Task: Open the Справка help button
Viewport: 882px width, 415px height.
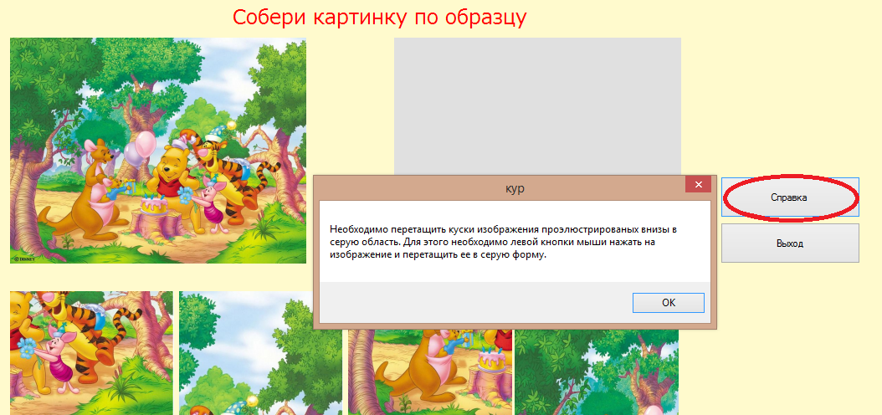Action: click(x=790, y=197)
